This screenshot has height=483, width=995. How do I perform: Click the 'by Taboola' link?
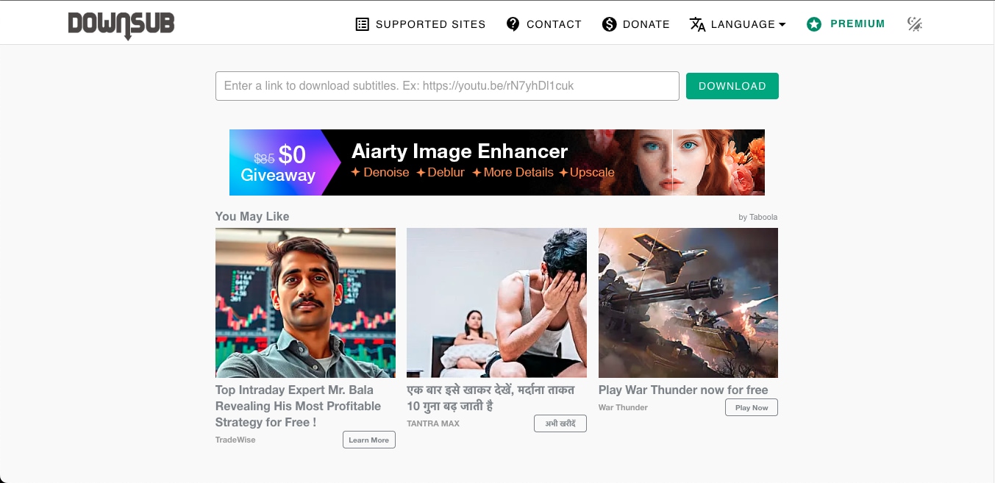757,217
